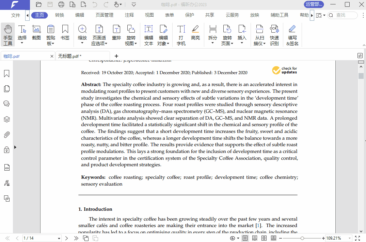Enable single page continuous view mode
Image resolution: width=366 pixels, height=242 pixels.
click(x=254, y=238)
